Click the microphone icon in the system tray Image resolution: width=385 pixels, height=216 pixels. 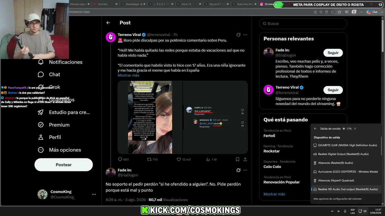pyautogui.click(x=345, y=211)
